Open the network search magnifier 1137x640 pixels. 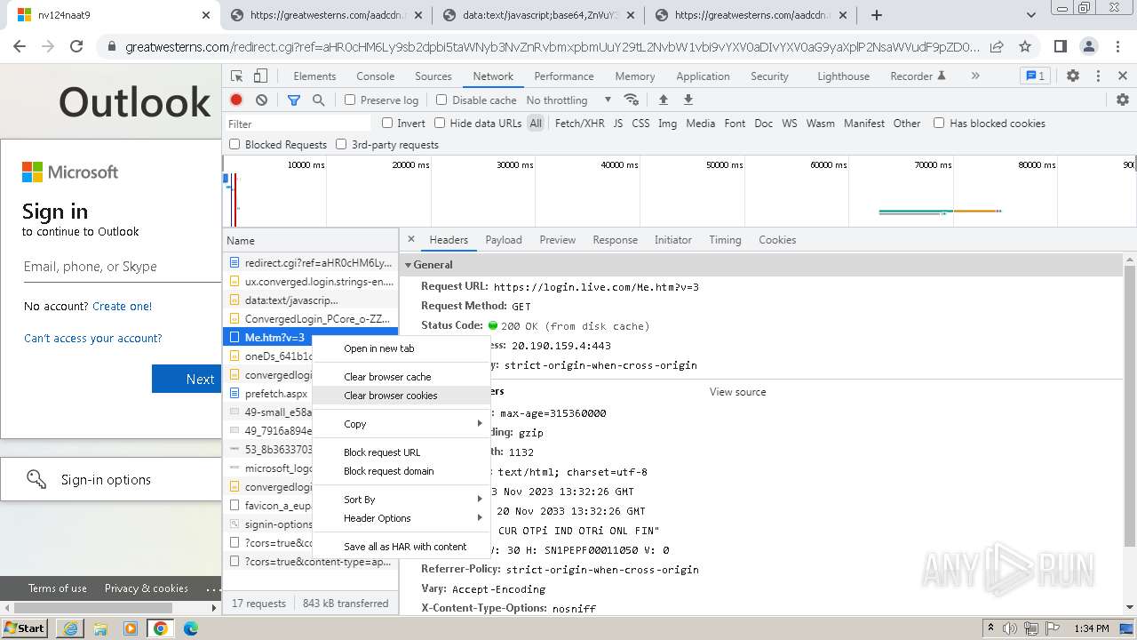click(x=318, y=100)
